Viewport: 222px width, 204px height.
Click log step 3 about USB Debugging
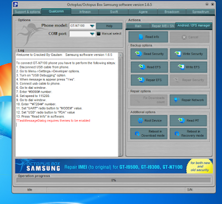tap(41, 75)
